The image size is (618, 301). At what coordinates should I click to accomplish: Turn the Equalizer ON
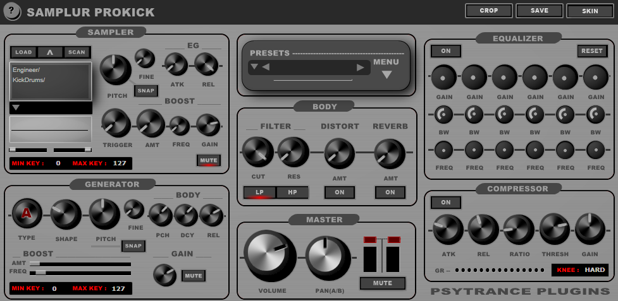(x=446, y=50)
